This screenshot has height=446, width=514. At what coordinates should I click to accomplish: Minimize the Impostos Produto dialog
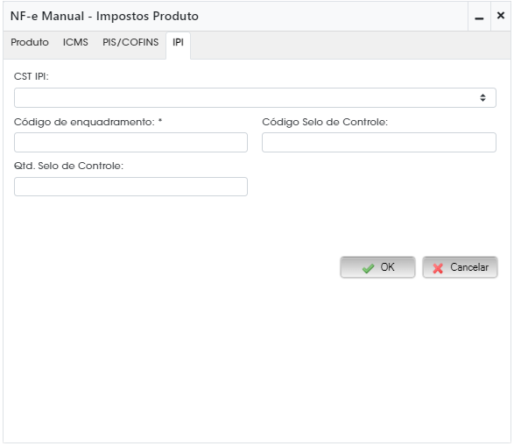479,17
